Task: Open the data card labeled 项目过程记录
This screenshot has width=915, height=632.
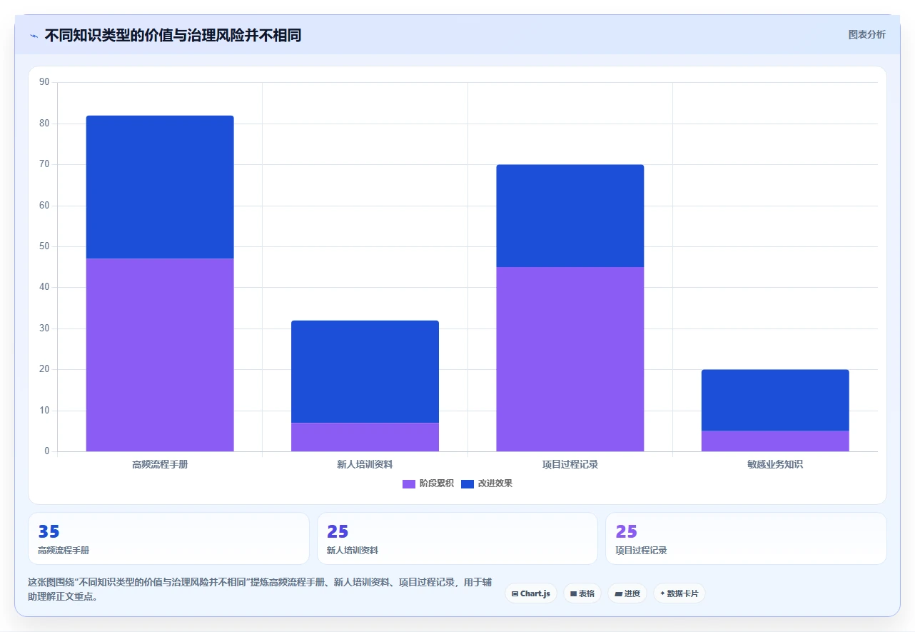Action: click(746, 538)
